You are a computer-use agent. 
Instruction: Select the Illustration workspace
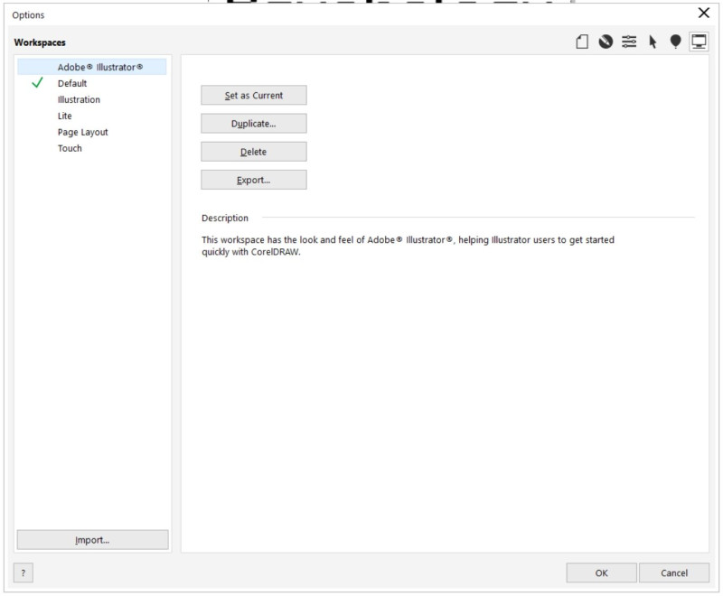tap(92, 99)
